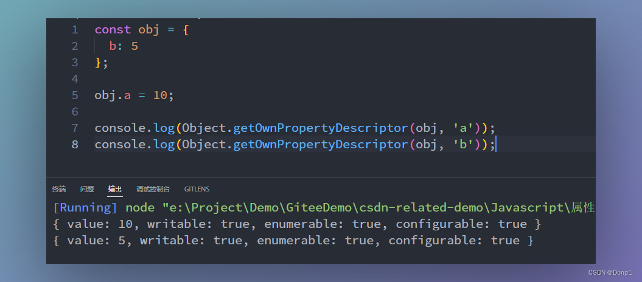Image resolution: width=642 pixels, height=282 pixels.
Task: Click the string 'b' on line 8
Action: point(464,145)
